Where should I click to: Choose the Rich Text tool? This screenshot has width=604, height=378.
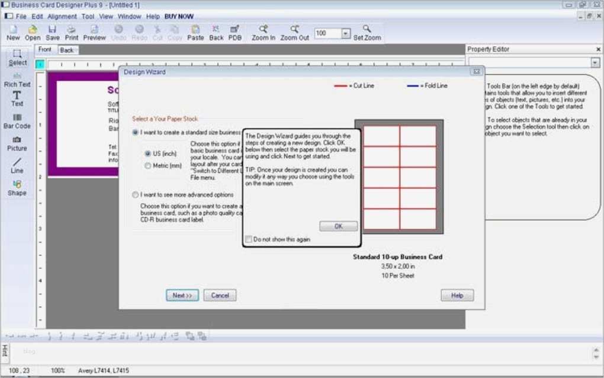coord(17,80)
